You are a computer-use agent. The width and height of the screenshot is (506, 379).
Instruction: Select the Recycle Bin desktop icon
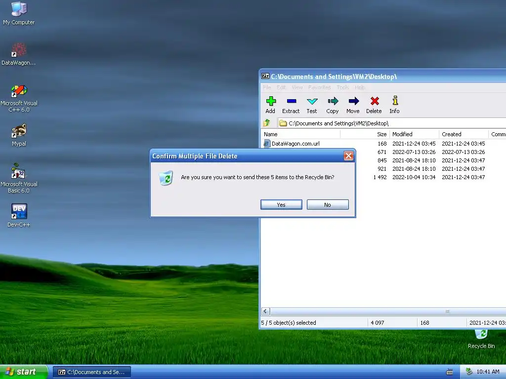(x=481, y=340)
